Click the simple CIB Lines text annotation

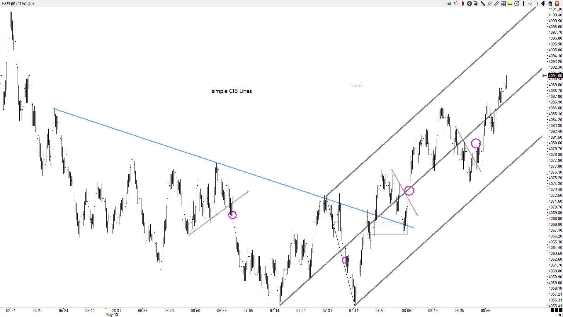pos(232,91)
